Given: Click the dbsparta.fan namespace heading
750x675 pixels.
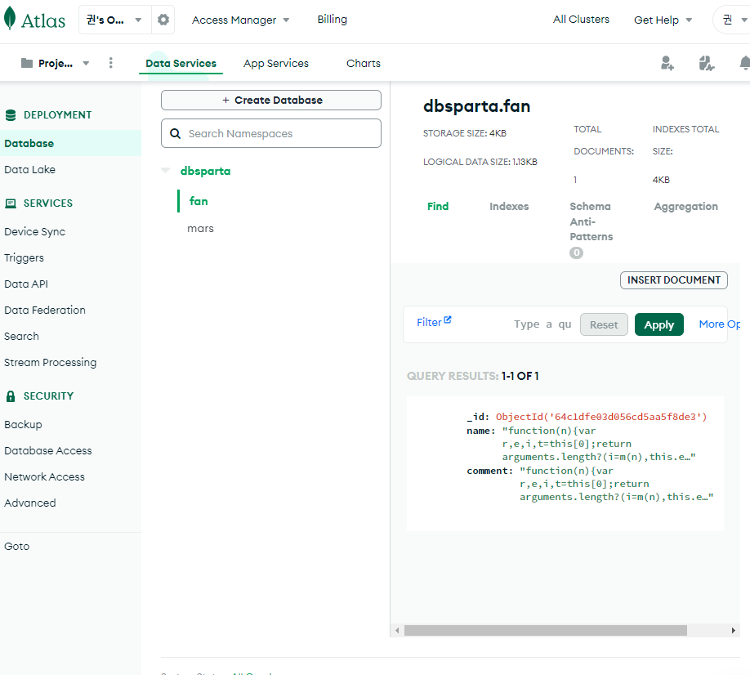Looking at the screenshot, I should pyautogui.click(x=476, y=106).
